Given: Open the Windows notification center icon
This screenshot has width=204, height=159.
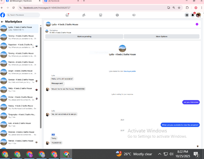Looking at the screenshot, I should [x=196, y=154].
